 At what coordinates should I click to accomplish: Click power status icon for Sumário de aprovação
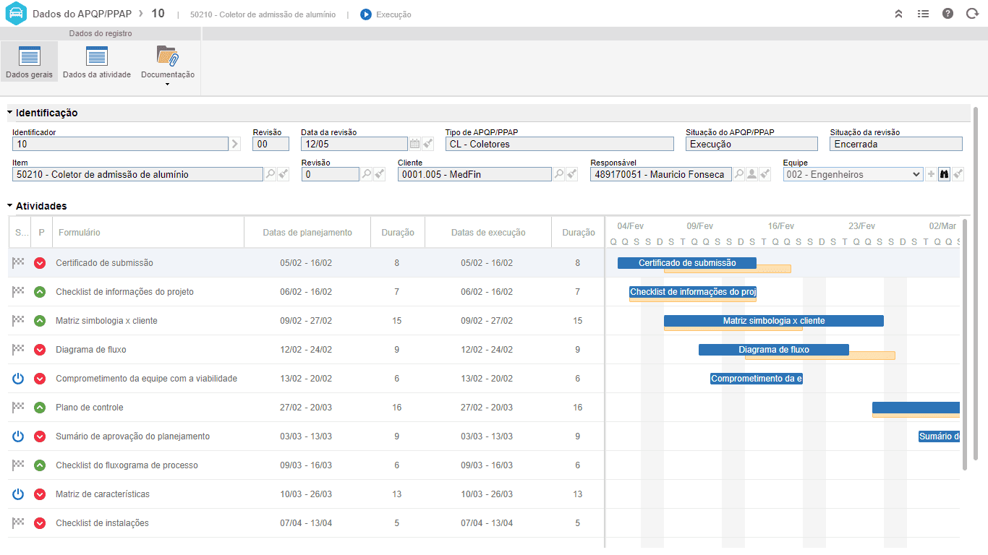pos(18,436)
